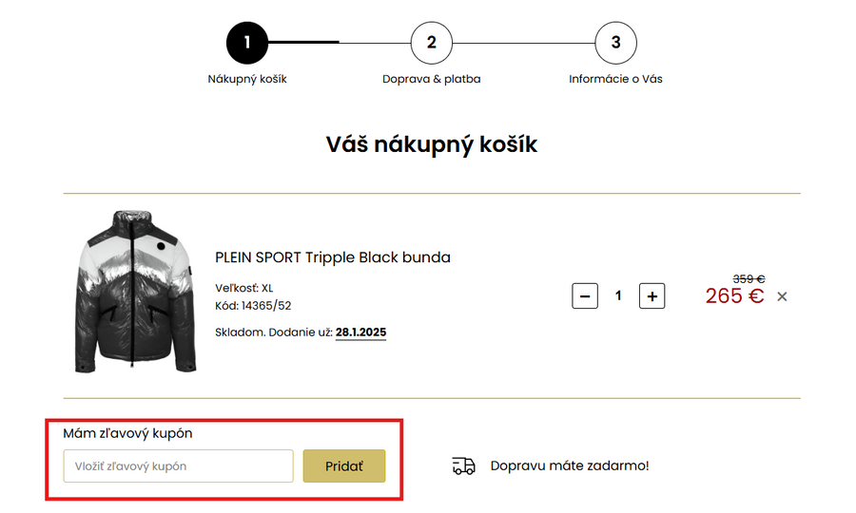Go to step 2 circle
The width and height of the screenshot is (856, 513).
[x=431, y=43]
